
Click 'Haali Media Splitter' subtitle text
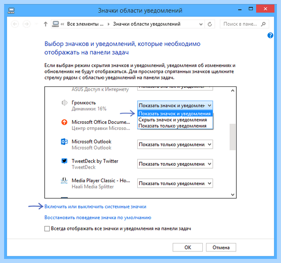tap(93, 187)
